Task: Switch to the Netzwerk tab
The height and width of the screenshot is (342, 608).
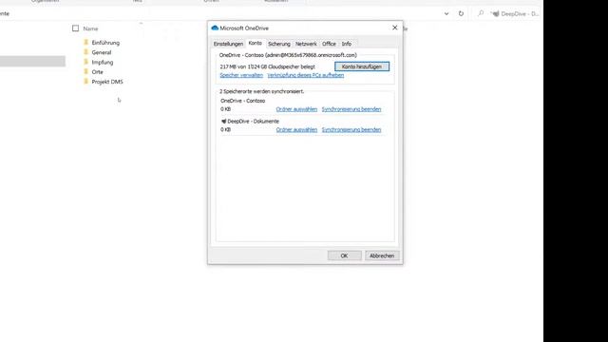Action: tap(306, 44)
